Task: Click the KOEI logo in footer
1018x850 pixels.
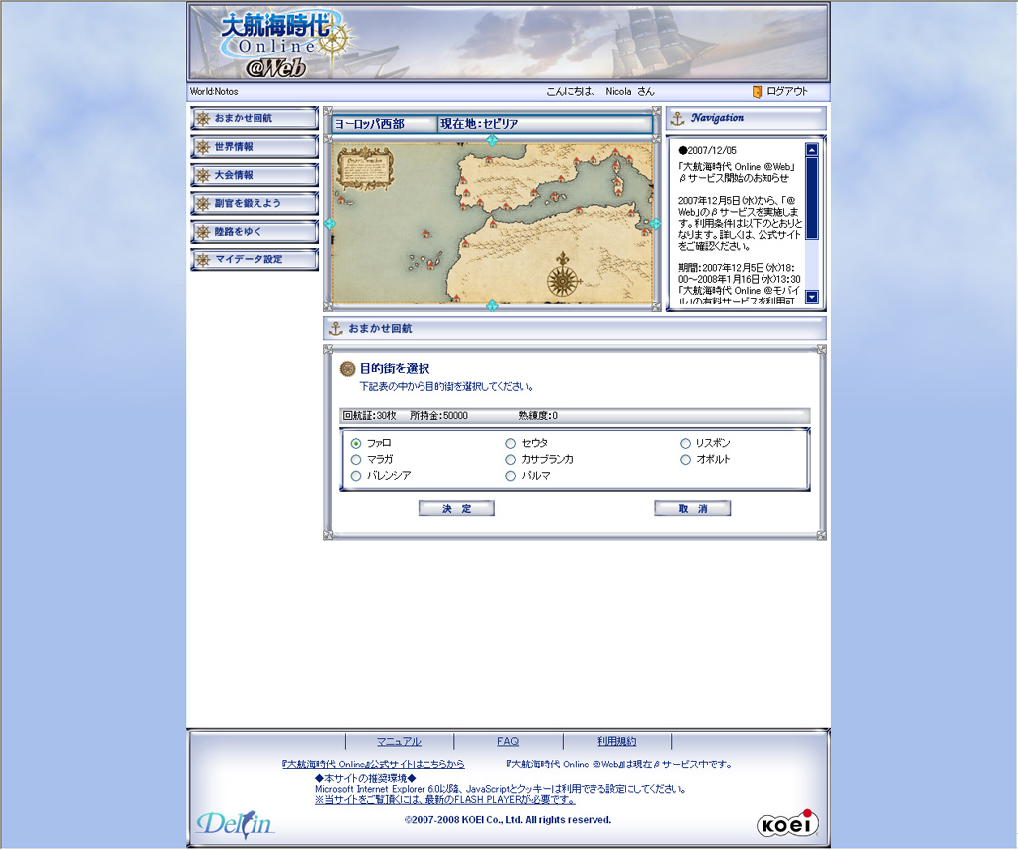Action: pos(787,824)
